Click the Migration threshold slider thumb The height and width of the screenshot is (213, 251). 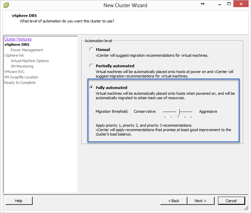178,112
